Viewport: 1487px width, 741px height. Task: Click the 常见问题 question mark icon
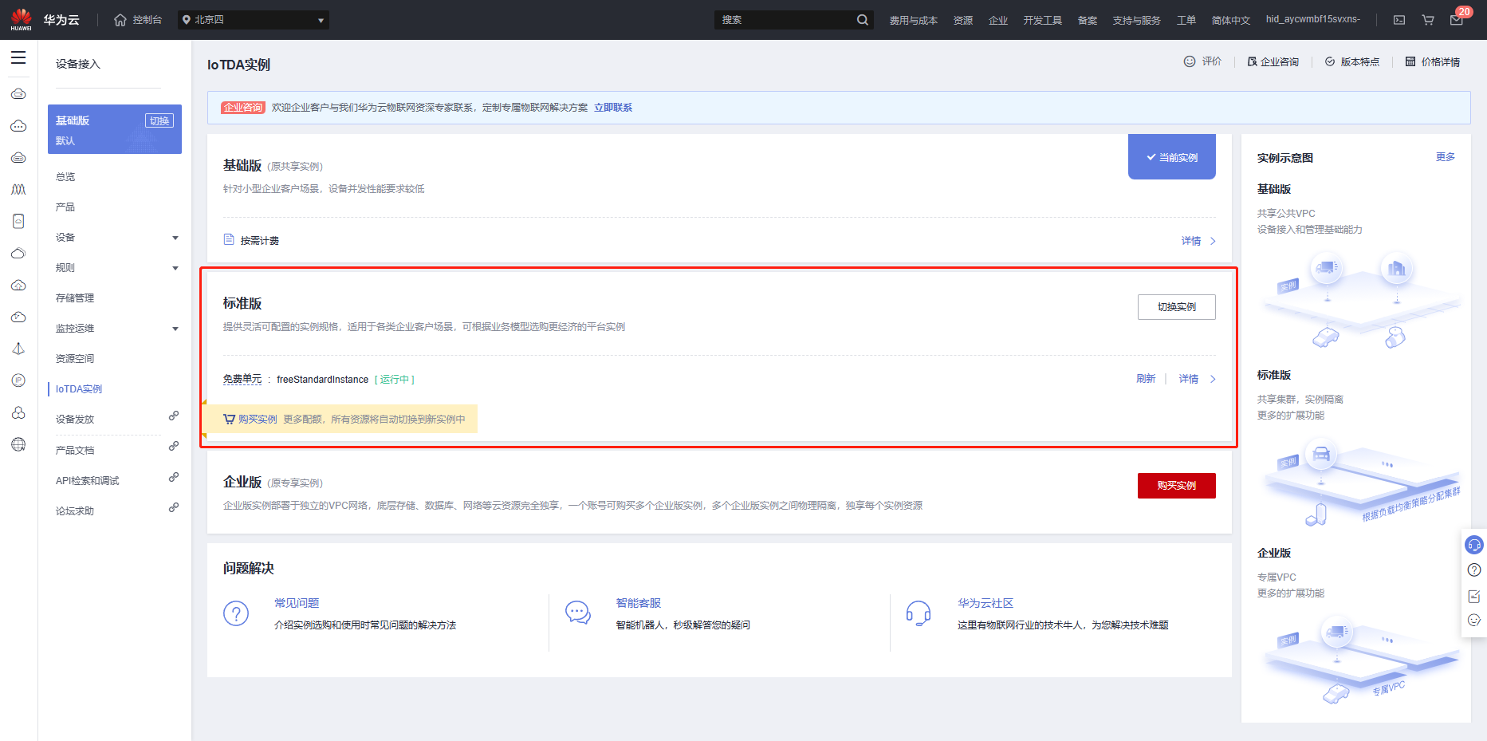(x=236, y=613)
